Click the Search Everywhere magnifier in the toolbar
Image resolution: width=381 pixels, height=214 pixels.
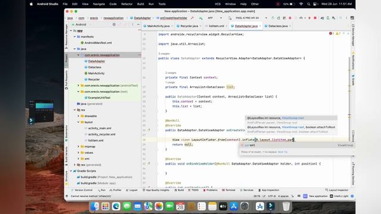coord(341,18)
